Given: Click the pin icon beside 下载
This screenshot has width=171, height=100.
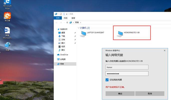Looking at the screenshot, I should click(75, 36).
